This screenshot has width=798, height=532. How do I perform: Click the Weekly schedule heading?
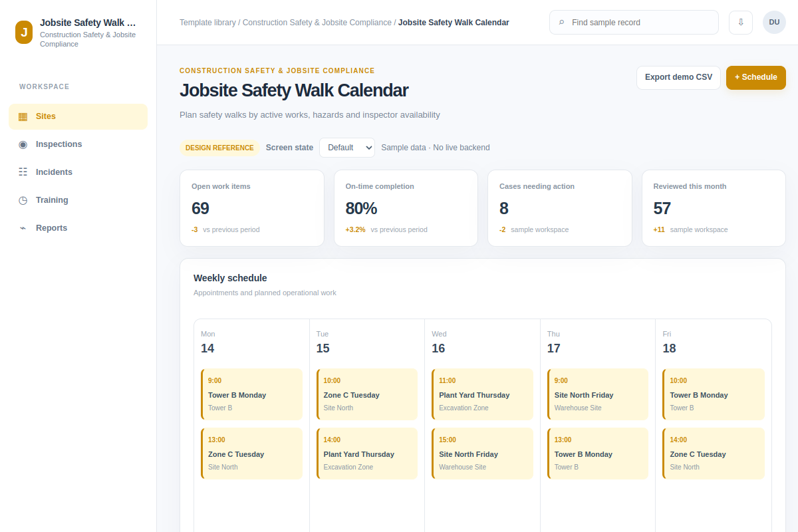[x=230, y=278]
